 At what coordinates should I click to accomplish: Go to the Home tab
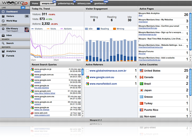click(35, 3)
